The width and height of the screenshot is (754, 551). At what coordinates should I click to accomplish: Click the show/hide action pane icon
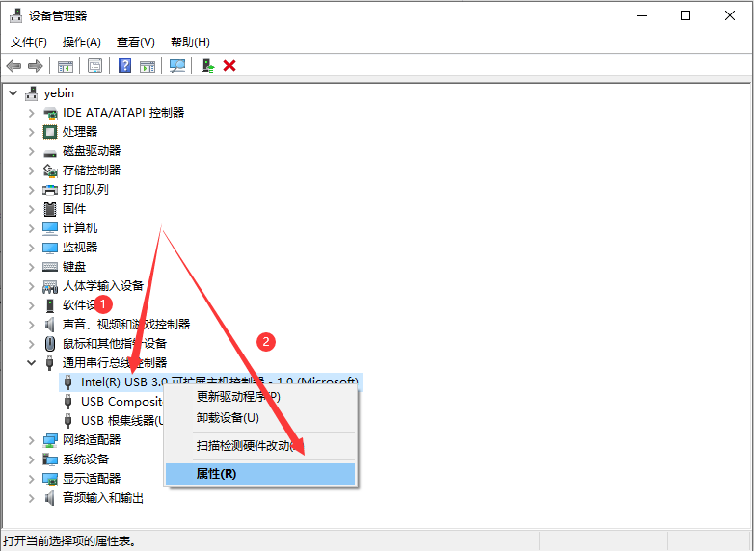148,66
